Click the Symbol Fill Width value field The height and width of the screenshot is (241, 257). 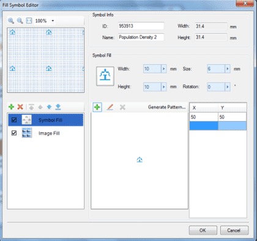152,69
